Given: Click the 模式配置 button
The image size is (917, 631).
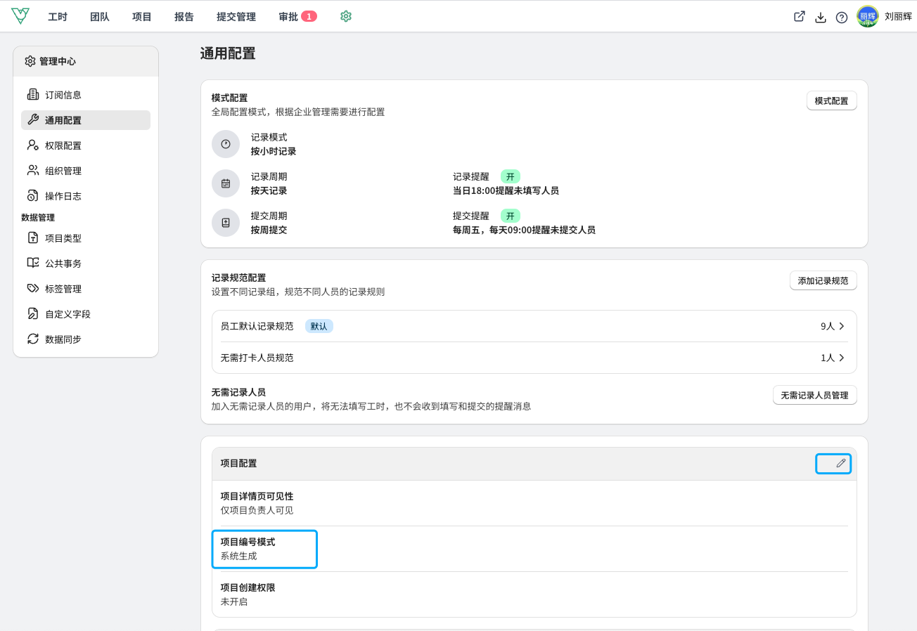Looking at the screenshot, I should click(831, 101).
